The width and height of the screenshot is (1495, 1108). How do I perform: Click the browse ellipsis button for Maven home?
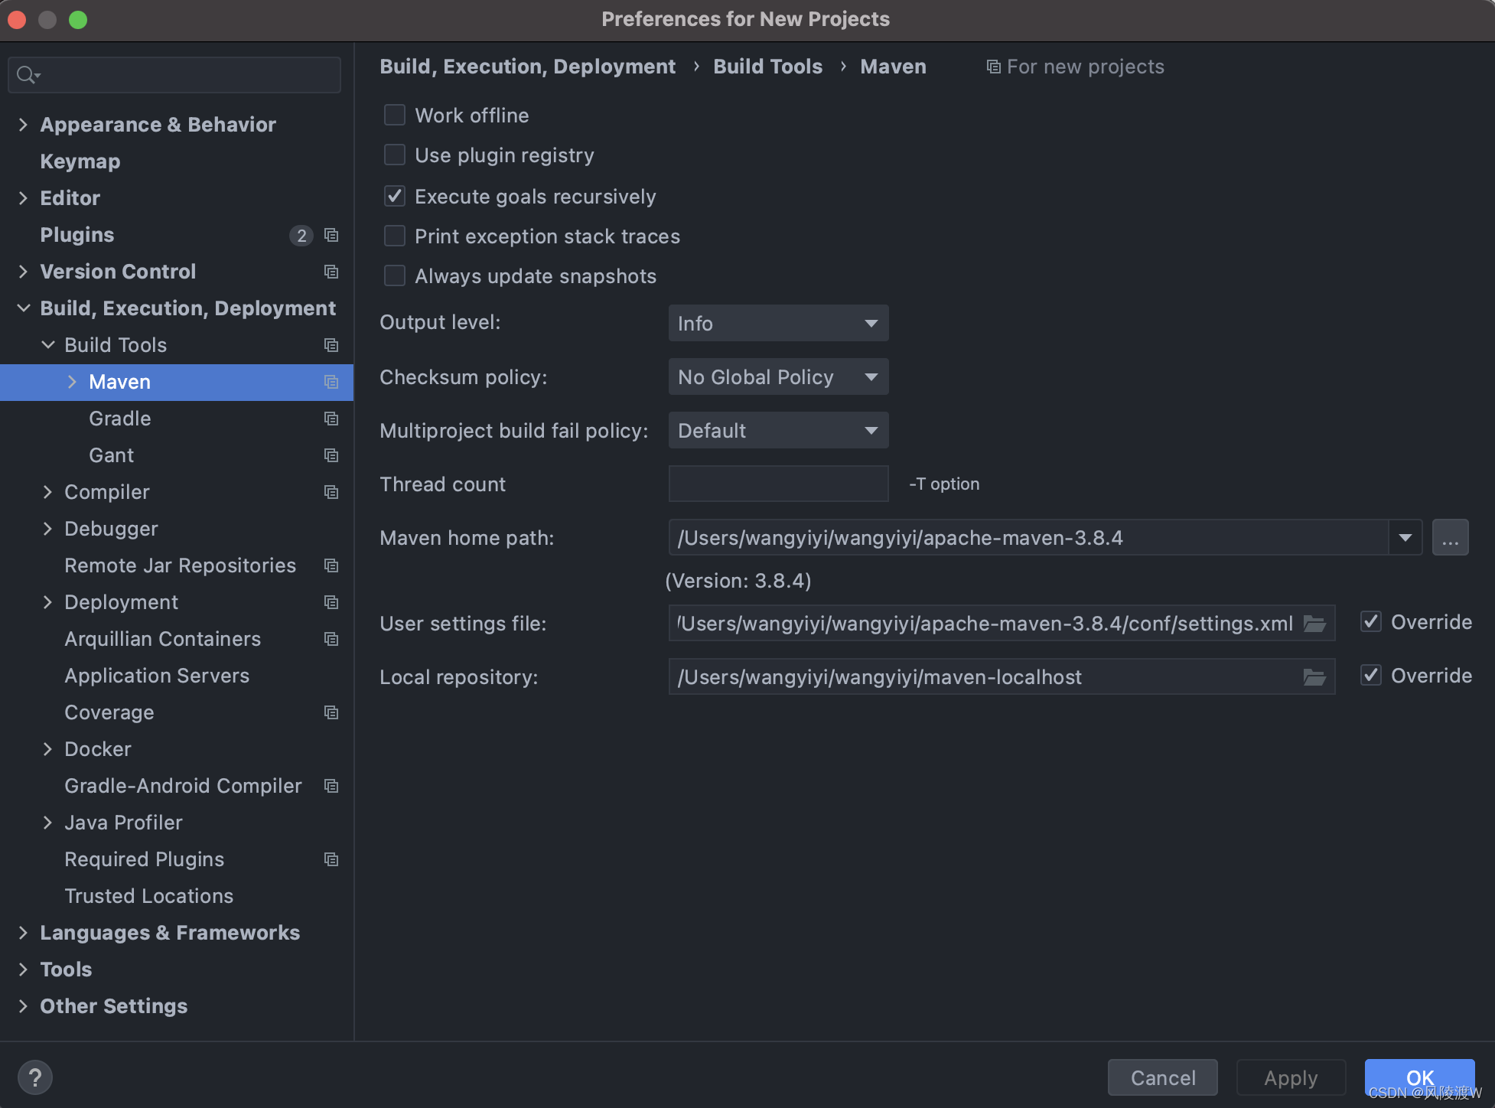(1450, 538)
